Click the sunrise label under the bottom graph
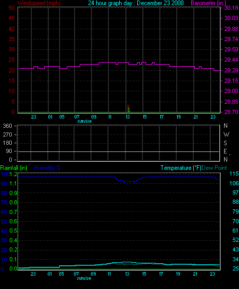Screen dimensions: 239x289 [x=84, y=278]
